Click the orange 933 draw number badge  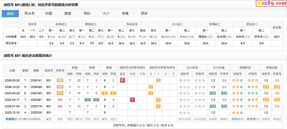coord(60,93)
